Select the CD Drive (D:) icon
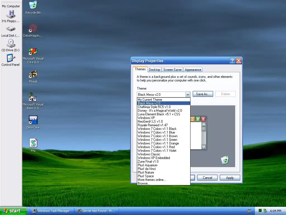Screen dimensions: 286x215 11,46
